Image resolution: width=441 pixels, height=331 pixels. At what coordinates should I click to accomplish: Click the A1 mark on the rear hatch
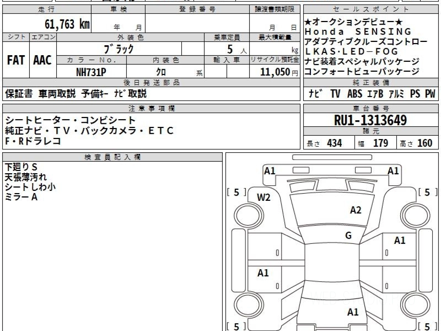[353, 312]
